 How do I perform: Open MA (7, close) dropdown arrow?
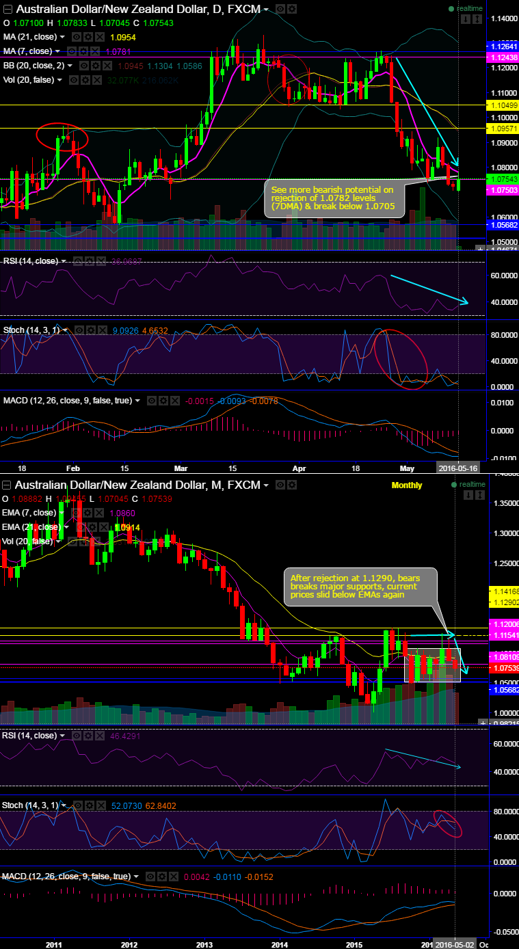57,51
